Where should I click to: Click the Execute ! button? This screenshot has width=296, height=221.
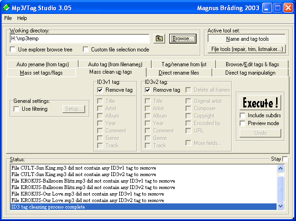click(x=260, y=102)
